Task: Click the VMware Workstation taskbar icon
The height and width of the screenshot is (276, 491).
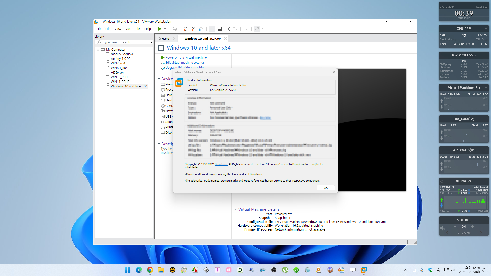Action: (364, 270)
